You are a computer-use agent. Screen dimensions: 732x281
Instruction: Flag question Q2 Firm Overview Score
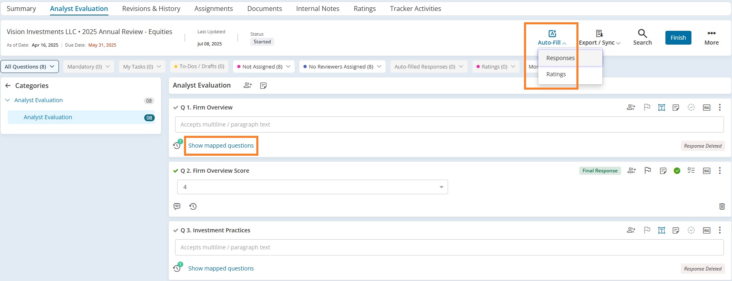pos(648,171)
